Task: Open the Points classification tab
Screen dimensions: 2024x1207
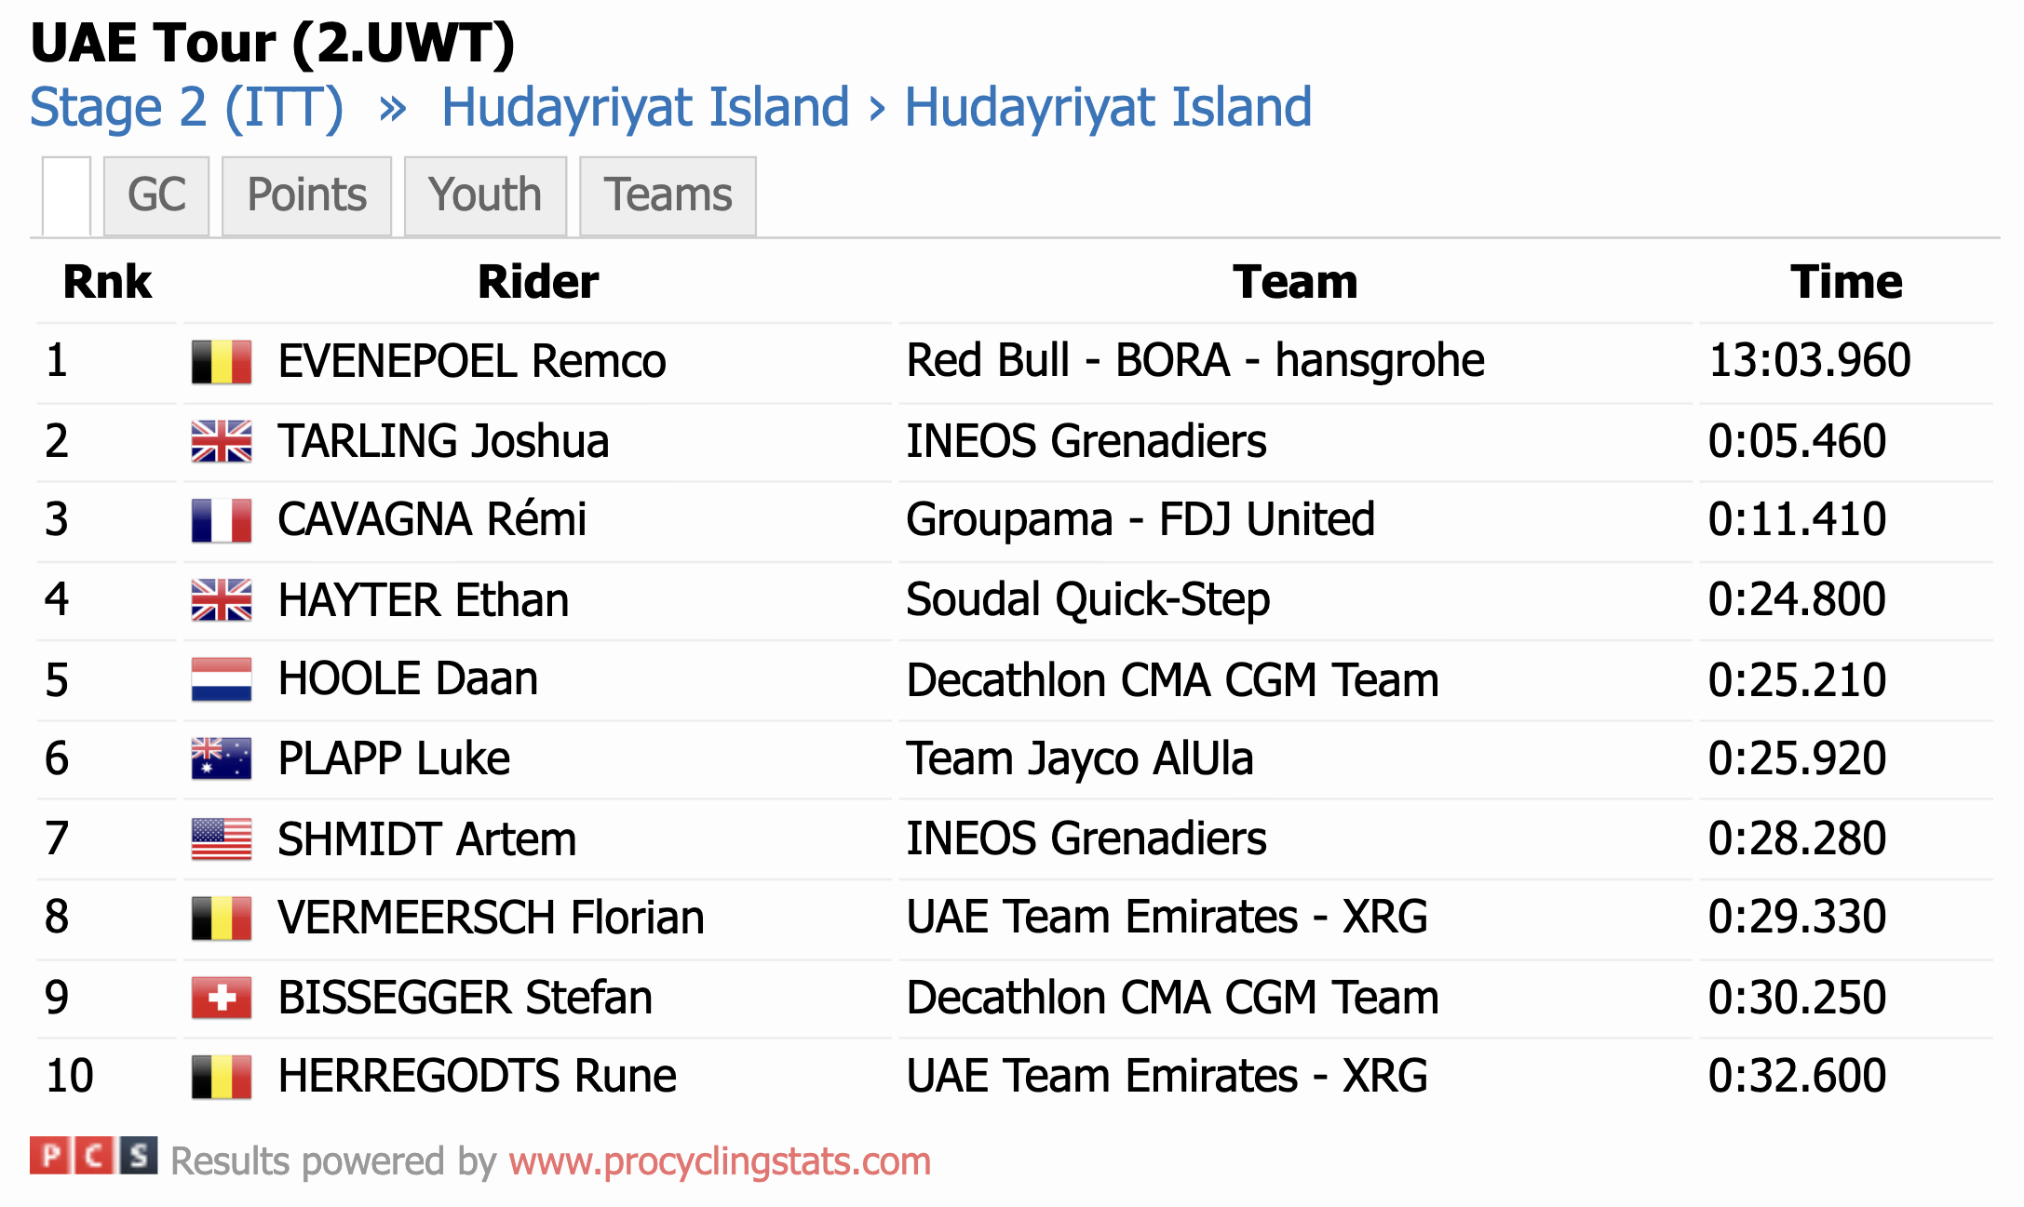Action: [306, 195]
